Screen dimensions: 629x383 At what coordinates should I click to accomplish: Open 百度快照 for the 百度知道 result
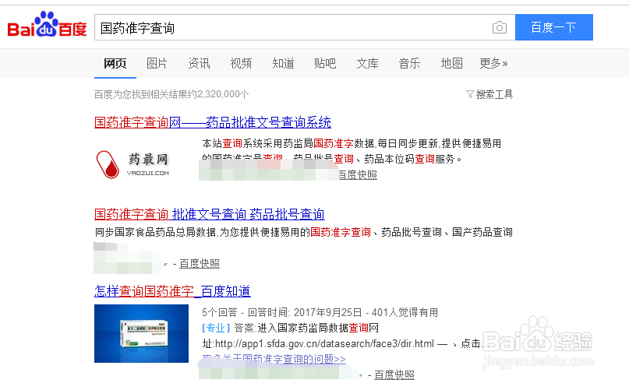pos(394,375)
